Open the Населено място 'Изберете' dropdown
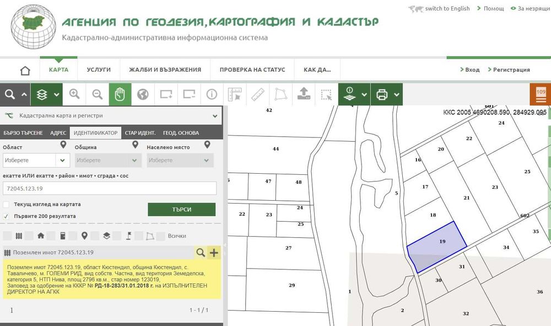551x326 pixels. (x=180, y=161)
